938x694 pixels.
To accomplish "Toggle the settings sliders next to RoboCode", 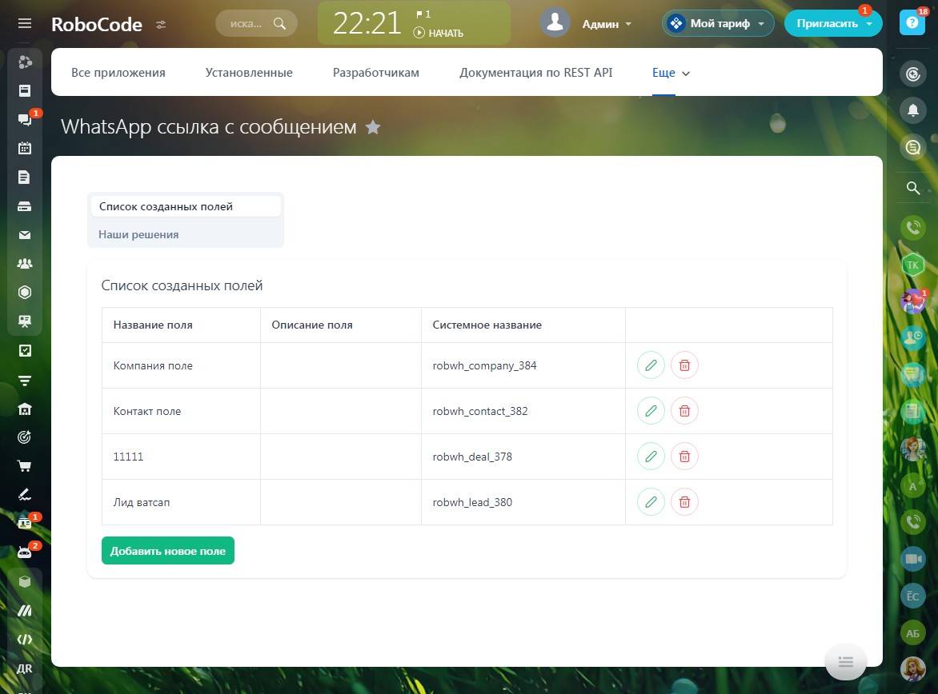I will point(161,25).
